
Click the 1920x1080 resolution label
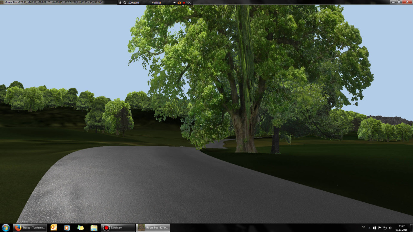pos(133,2)
